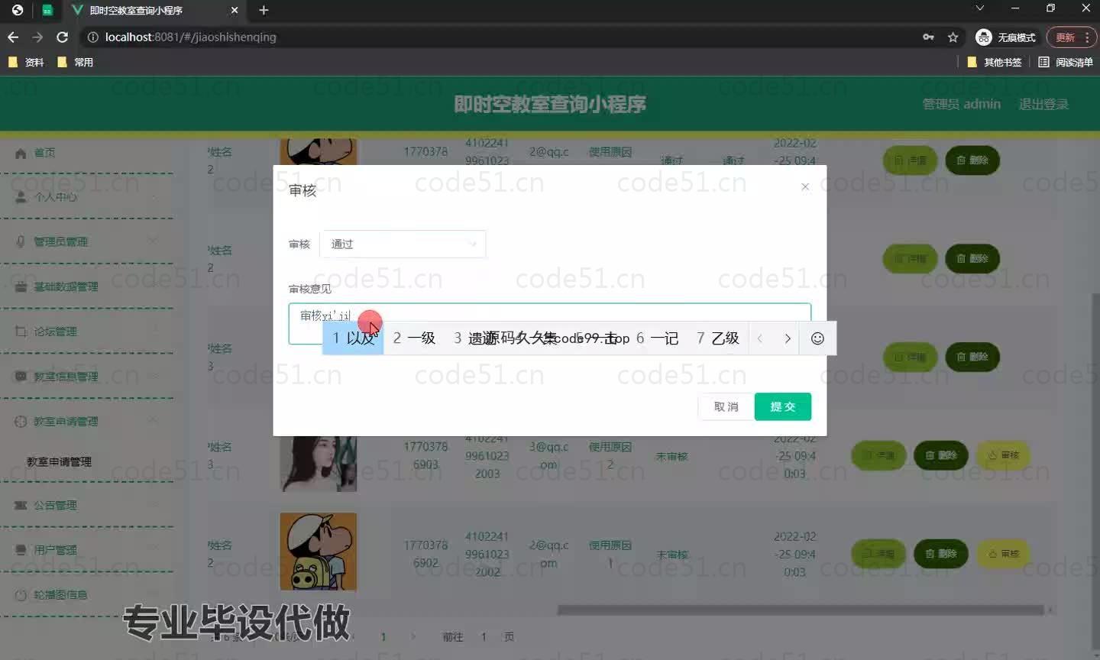Click 删除 button in the 3@qq.com row
1100x660 pixels.
click(x=941, y=455)
